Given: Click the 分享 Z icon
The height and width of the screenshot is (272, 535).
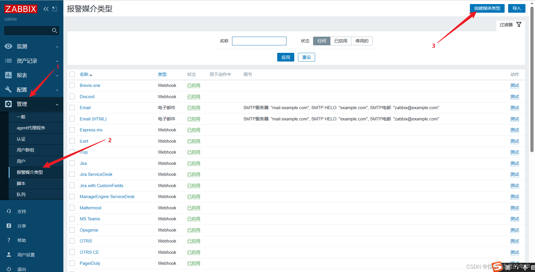Looking at the screenshot, I should coord(9,226).
